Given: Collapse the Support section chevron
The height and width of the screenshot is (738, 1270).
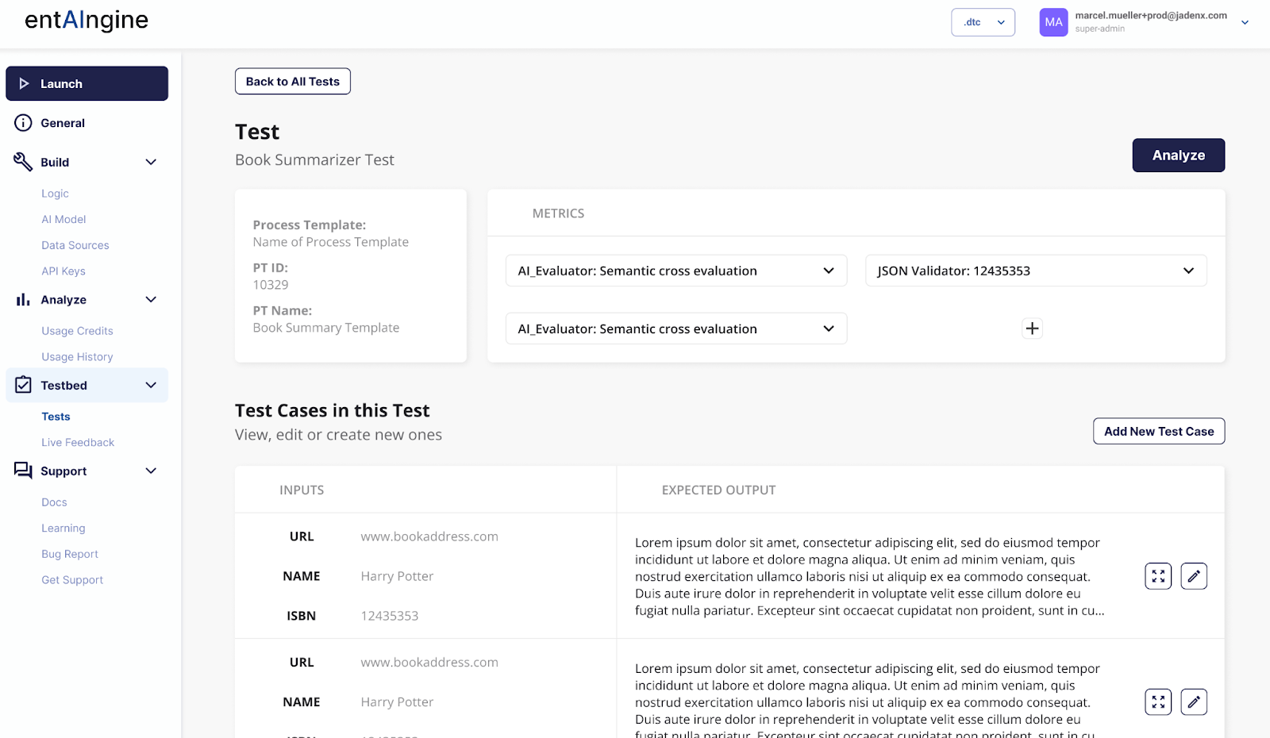Looking at the screenshot, I should [151, 471].
